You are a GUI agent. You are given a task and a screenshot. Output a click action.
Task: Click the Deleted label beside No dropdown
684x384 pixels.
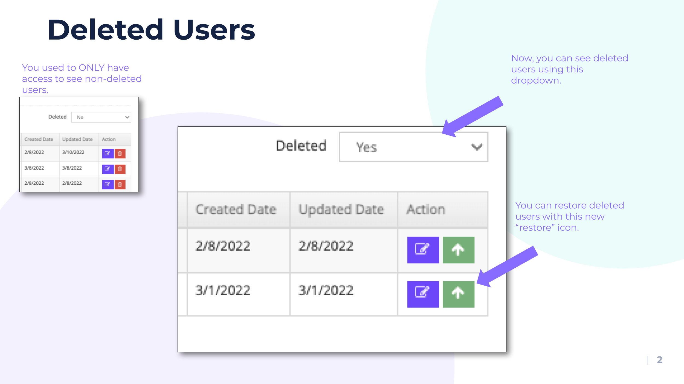click(57, 117)
